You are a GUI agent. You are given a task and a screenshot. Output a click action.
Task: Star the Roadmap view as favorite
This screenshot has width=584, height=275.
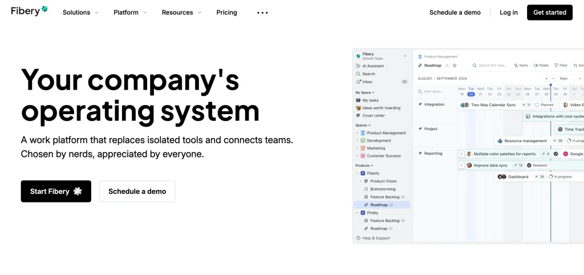coord(455,66)
